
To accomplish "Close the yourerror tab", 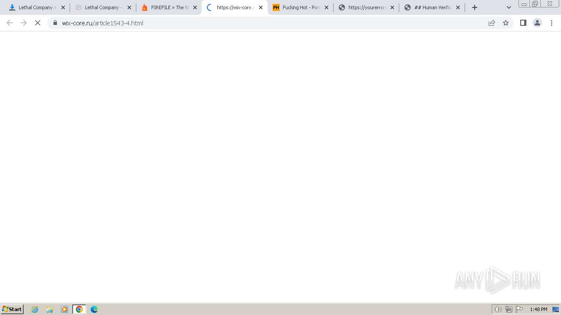I will [x=392, y=7].
